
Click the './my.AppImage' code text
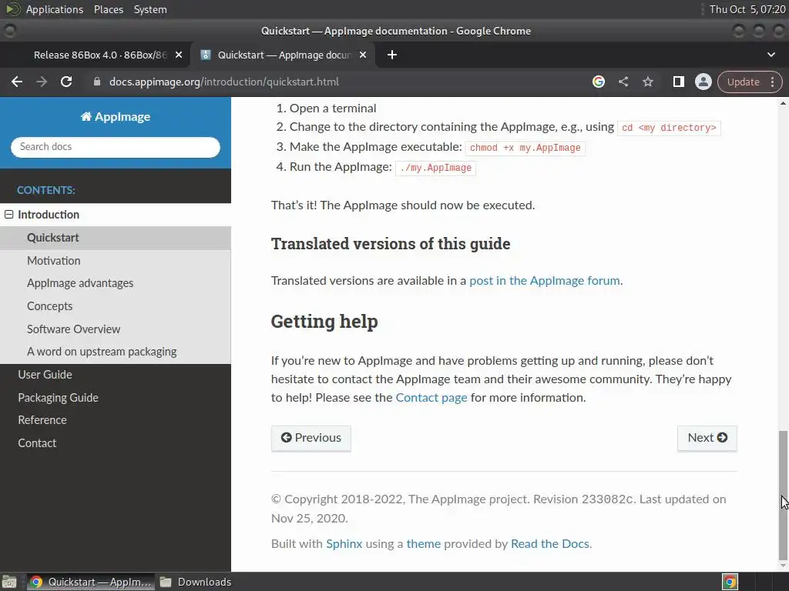436,168
